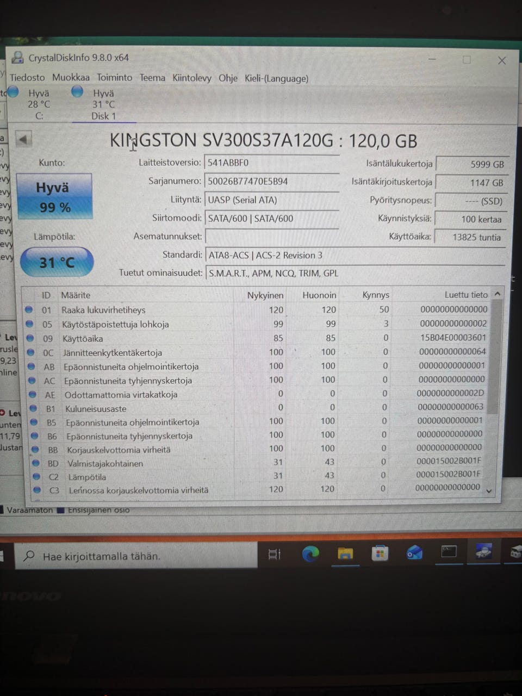Click the Huonoin column header
This screenshot has height=696, width=522.
pyautogui.click(x=319, y=295)
